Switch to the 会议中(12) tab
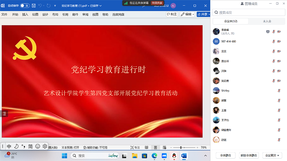 point(230,21)
